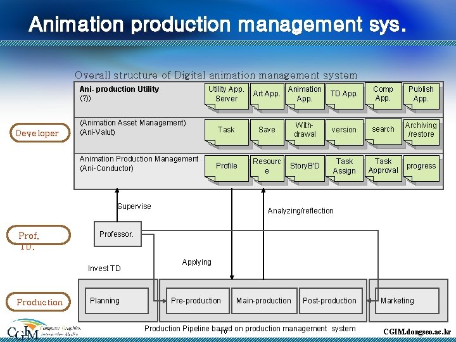The image size is (456, 342).
Task: Select the Overall structure subtitle text
Action: [x=216, y=75]
